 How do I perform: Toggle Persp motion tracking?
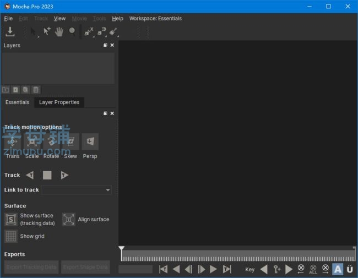(x=90, y=141)
